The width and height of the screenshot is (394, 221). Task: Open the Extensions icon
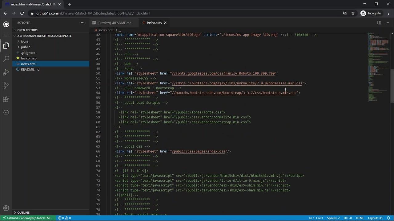[x=6, y=99]
